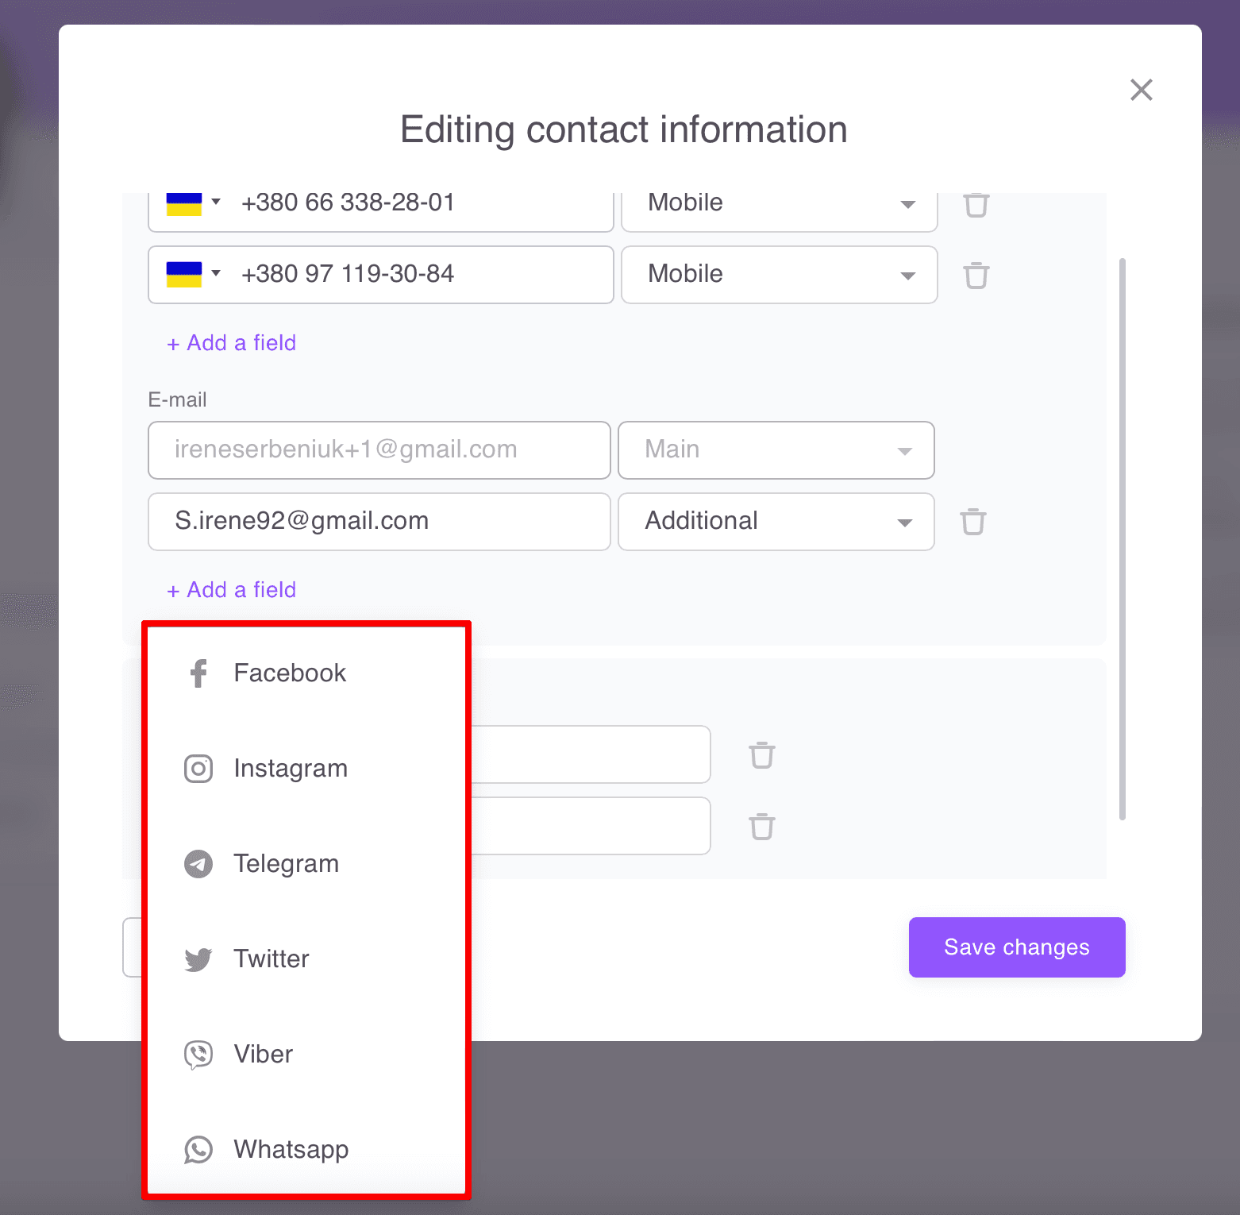Click the modal's vertical scrollbar

[1122, 538]
